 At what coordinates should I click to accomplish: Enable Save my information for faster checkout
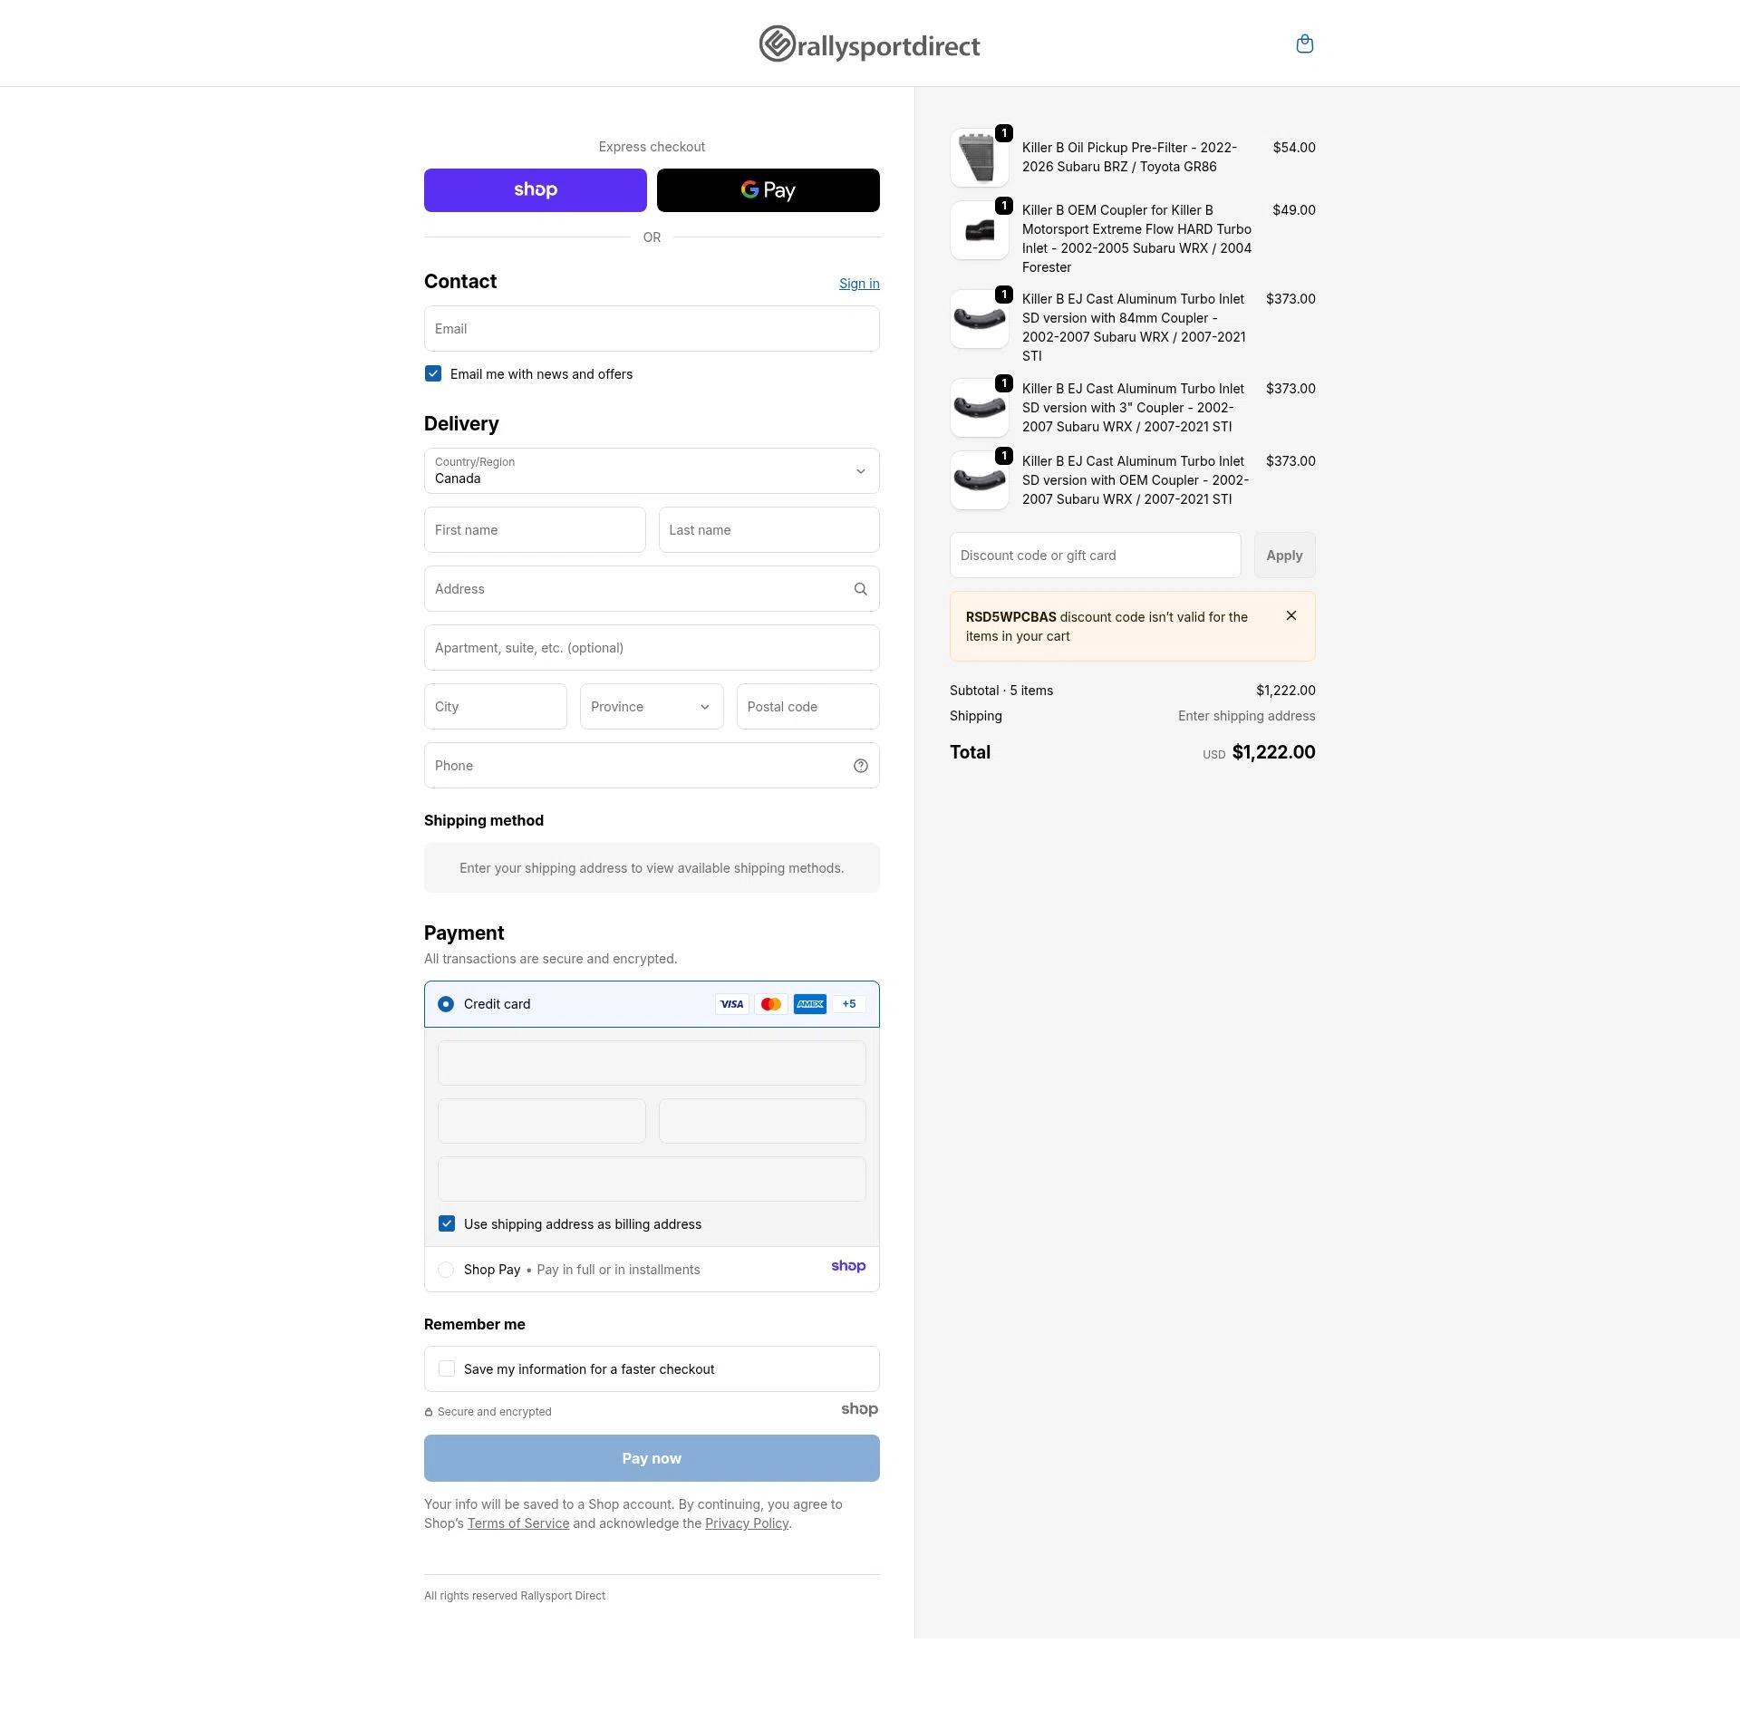click(446, 1368)
